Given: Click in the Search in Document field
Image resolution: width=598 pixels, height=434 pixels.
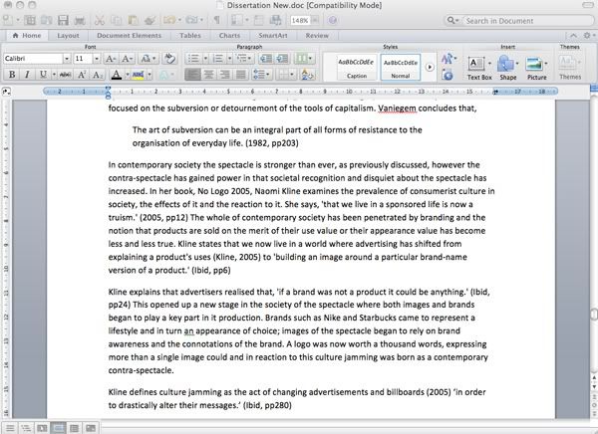Looking at the screenshot, I should pos(527,21).
